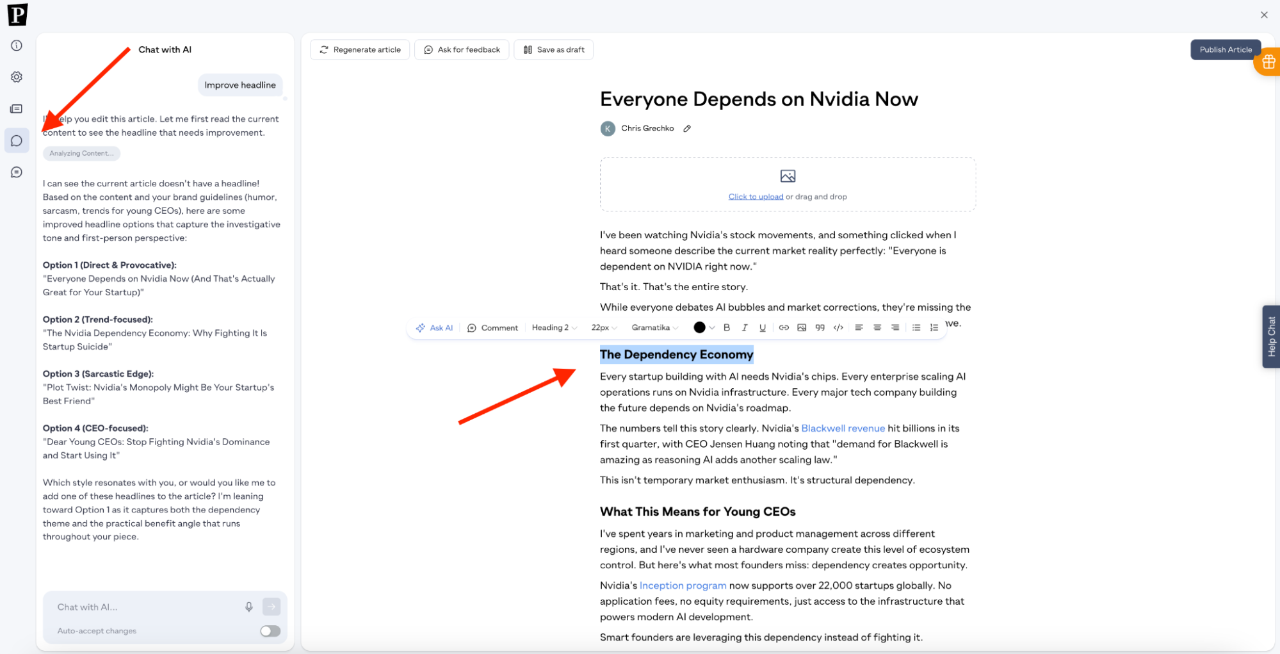Click the 'Analyzing Content...' status chip
The width and height of the screenshot is (1280, 654).
tap(81, 153)
